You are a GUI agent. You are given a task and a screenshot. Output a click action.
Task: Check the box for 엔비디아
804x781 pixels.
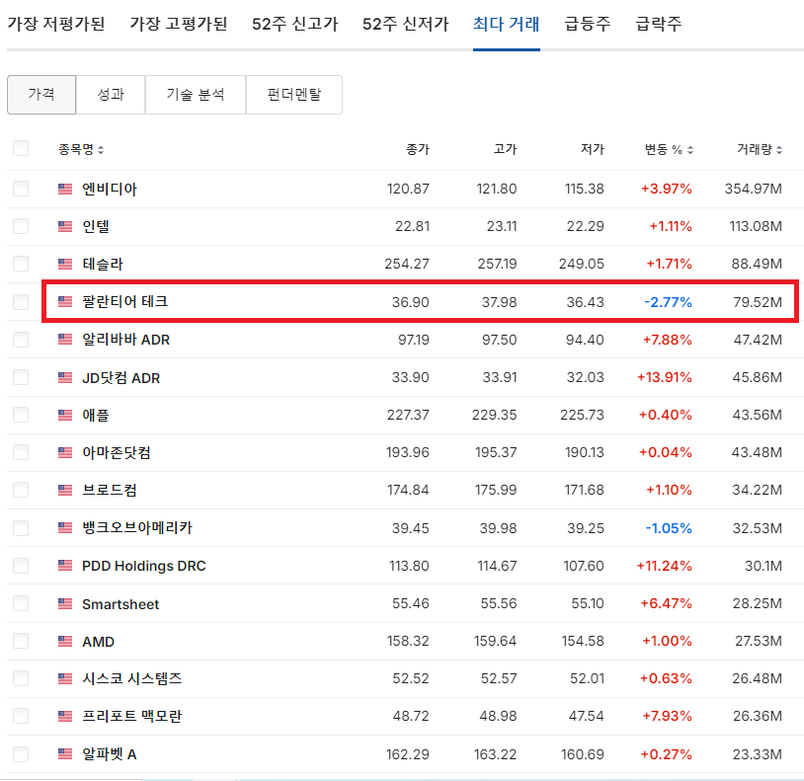[x=21, y=189]
